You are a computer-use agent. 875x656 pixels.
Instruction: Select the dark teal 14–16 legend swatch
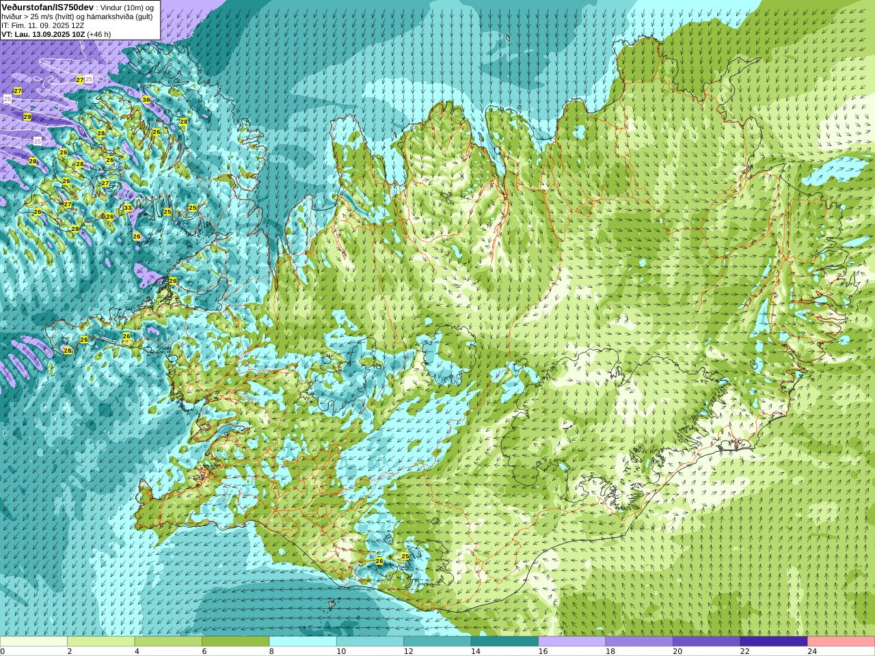(504, 642)
